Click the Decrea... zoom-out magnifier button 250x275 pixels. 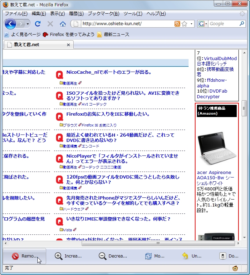point(113,256)
